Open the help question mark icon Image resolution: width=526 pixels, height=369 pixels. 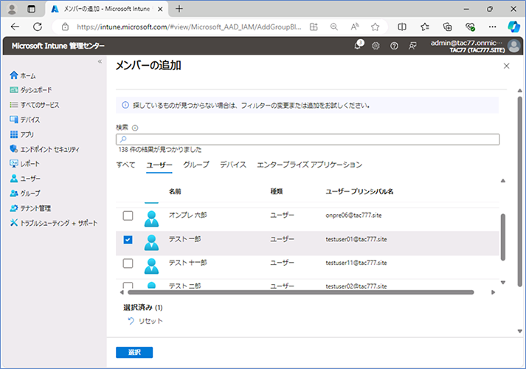pyautogui.click(x=394, y=46)
